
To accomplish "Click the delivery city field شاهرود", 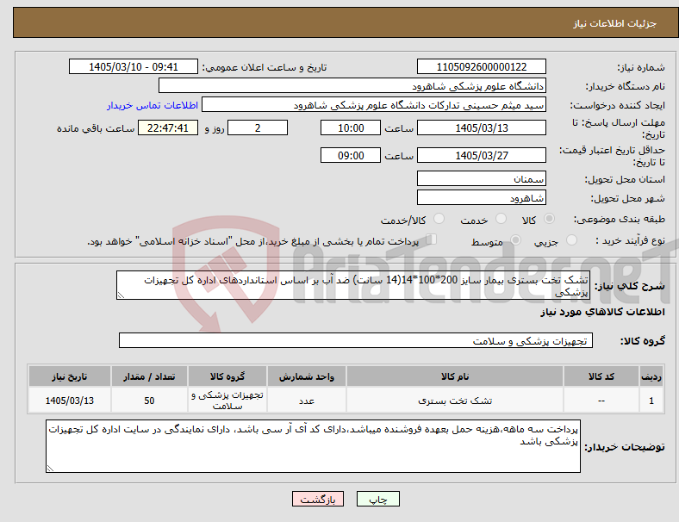I will (x=481, y=198).
